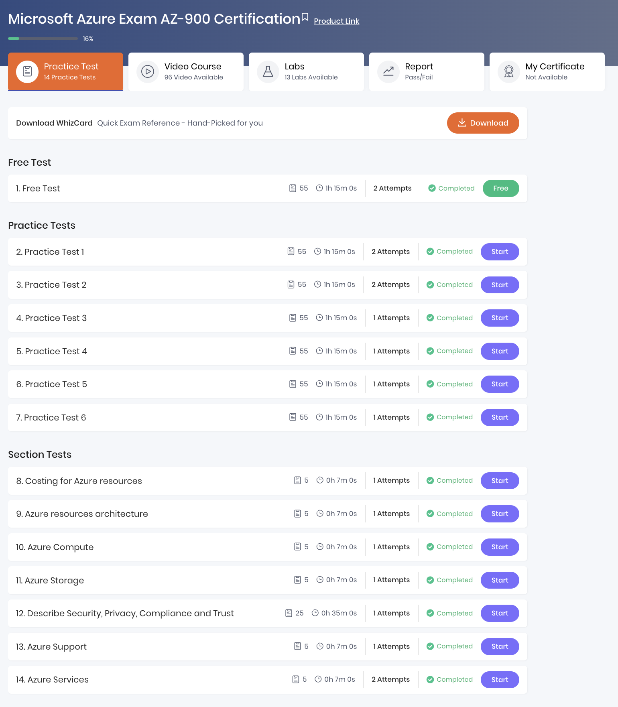The width and height of the screenshot is (618, 707).
Task: Click the question count icon in Free Test row
Action: 293,188
